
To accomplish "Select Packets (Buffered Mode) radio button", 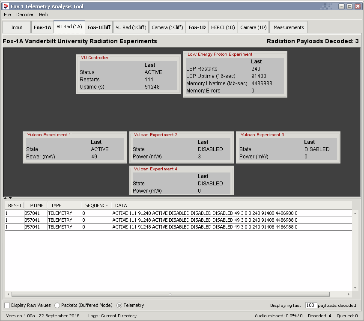I will coord(57,305).
